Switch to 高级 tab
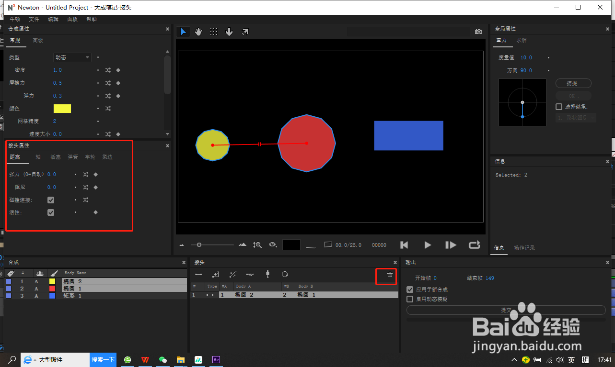The image size is (615, 367). tap(38, 40)
